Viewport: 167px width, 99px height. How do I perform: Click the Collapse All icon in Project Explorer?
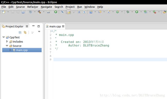[x=20, y=32]
